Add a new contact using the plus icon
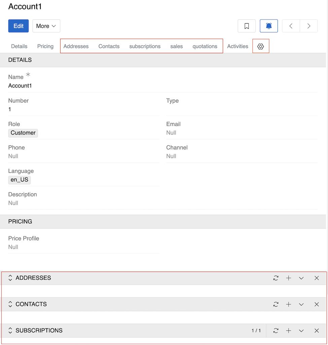Image resolution: width=328 pixels, height=345 pixels. point(288,304)
